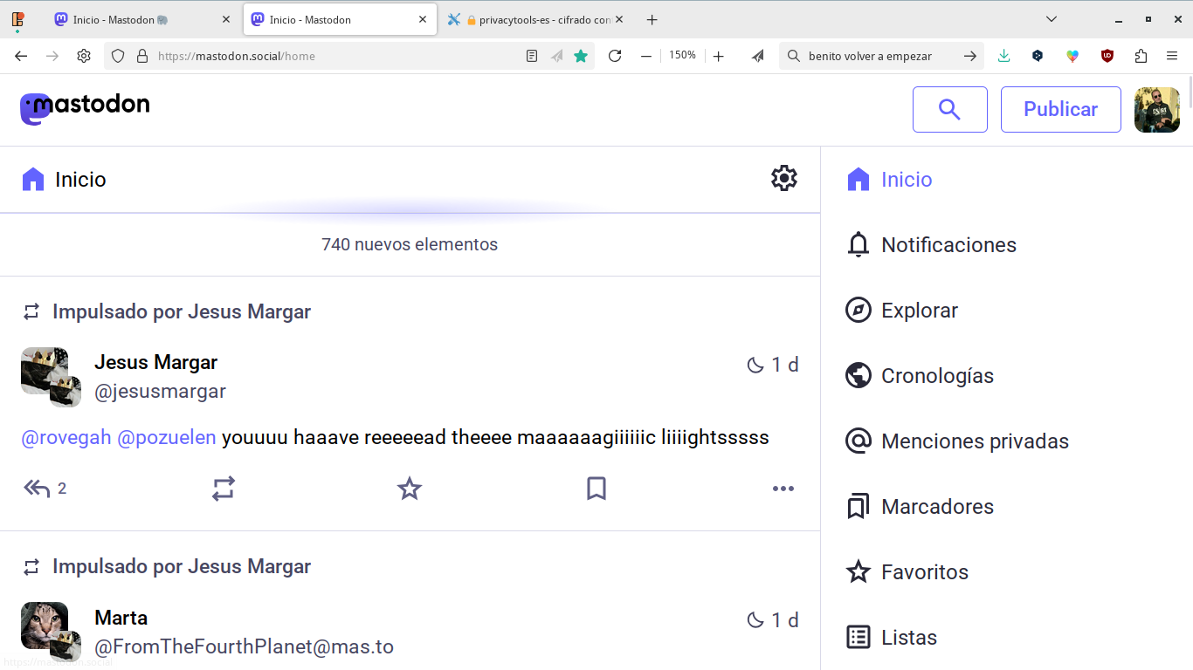The height and width of the screenshot is (670, 1193).
Task: Click the Publicar button
Action: click(1060, 109)
